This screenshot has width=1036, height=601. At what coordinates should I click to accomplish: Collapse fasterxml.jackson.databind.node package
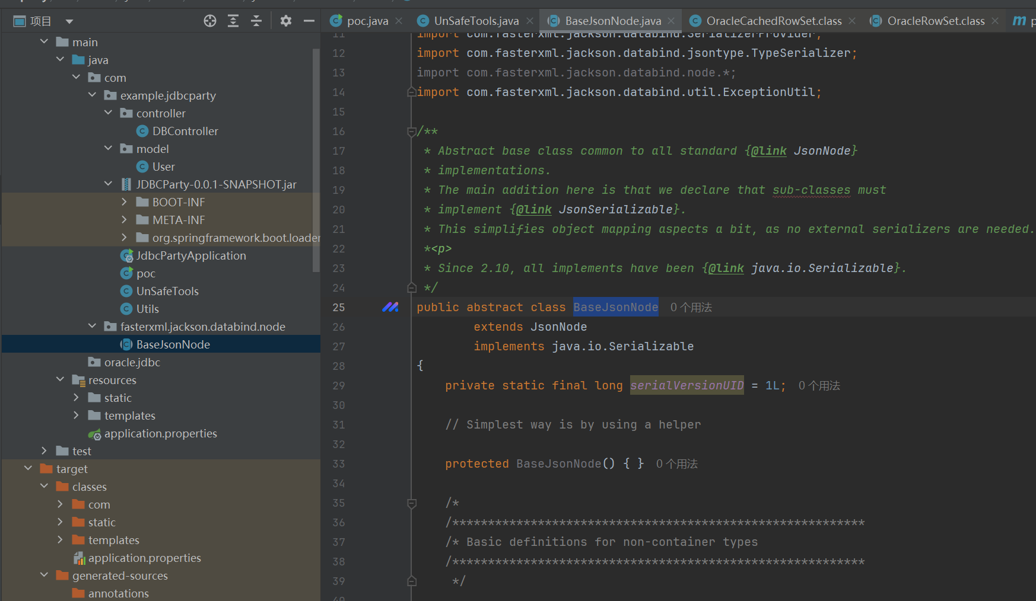tap(92, 326)
